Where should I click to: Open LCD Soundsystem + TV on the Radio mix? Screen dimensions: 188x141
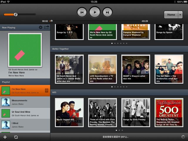pos(103,69)
